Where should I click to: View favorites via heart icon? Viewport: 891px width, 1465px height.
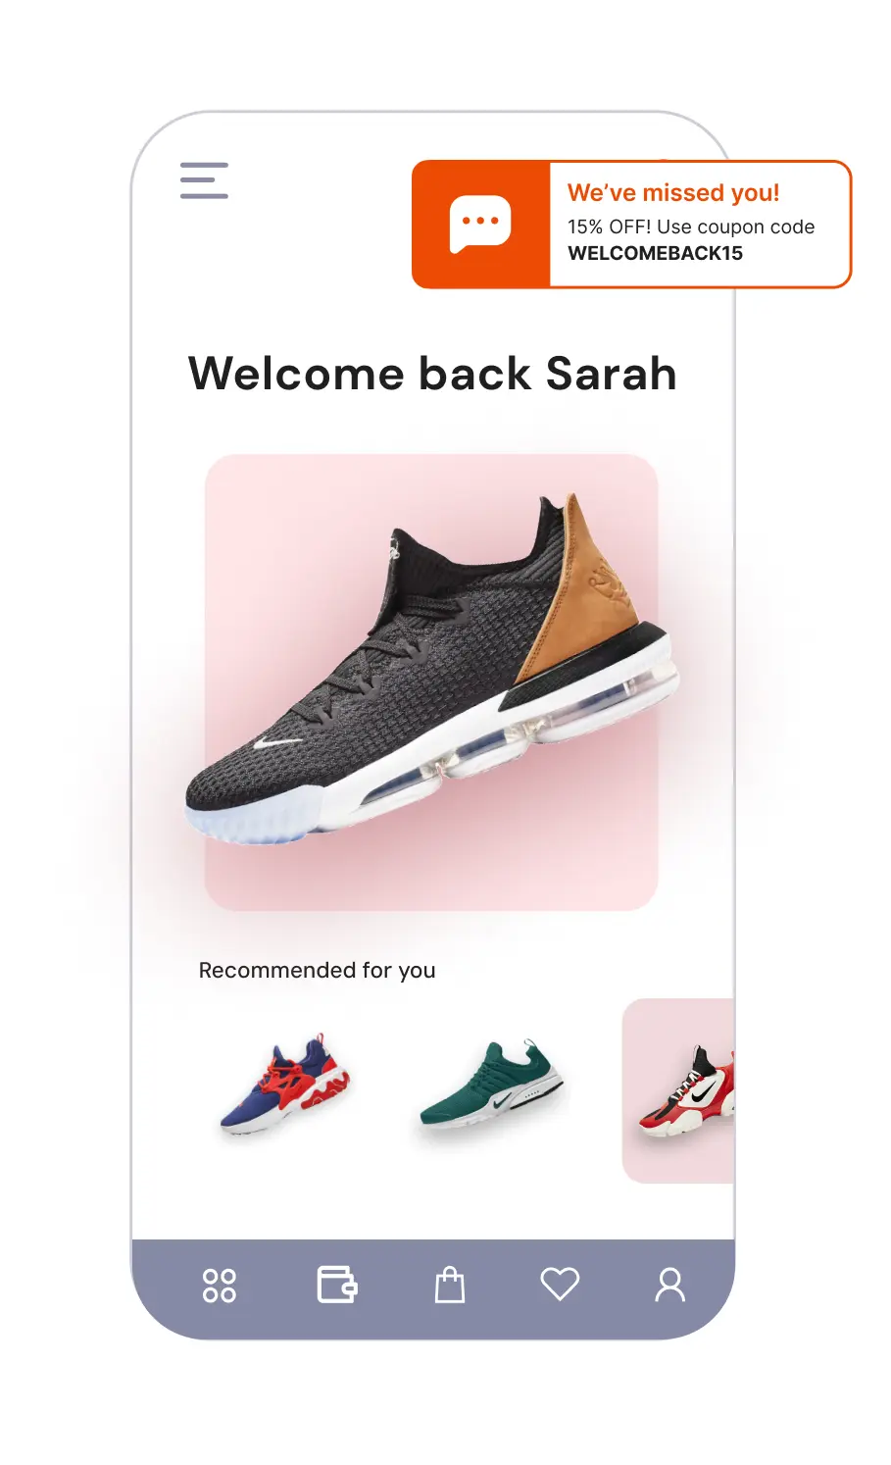click(561, 1285)
